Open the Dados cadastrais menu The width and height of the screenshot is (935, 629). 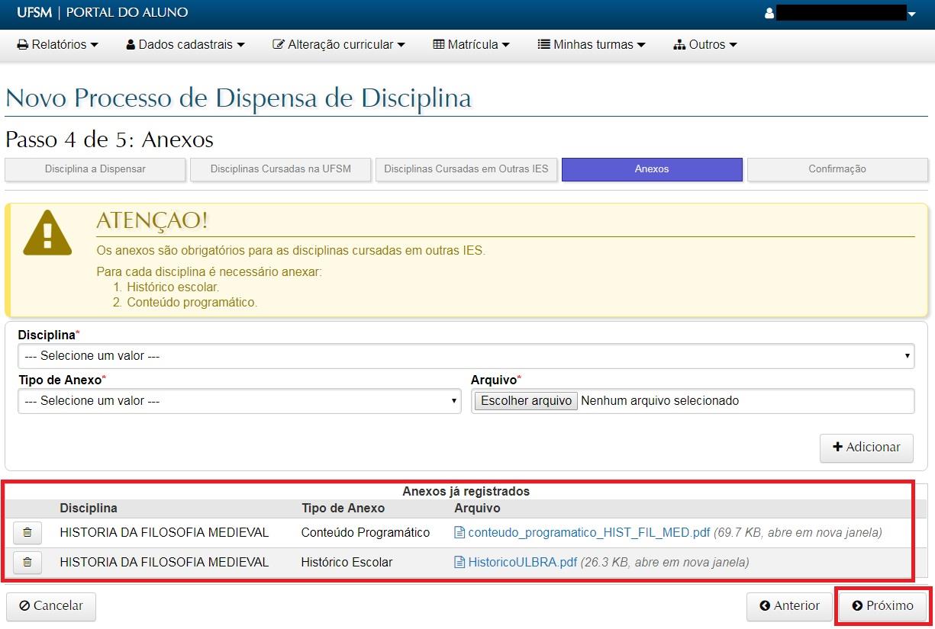click(x=185, y=45)
